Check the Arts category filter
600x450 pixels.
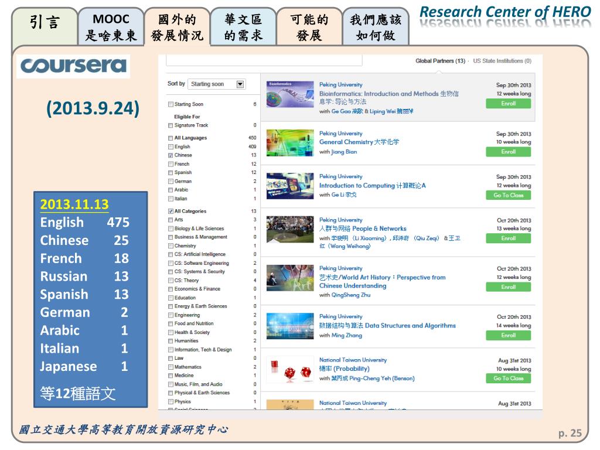click(x=171, y=220)
